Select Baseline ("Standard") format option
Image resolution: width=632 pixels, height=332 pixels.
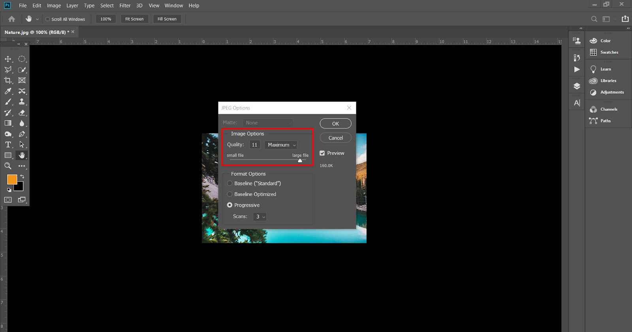click(x=229, y=183)
